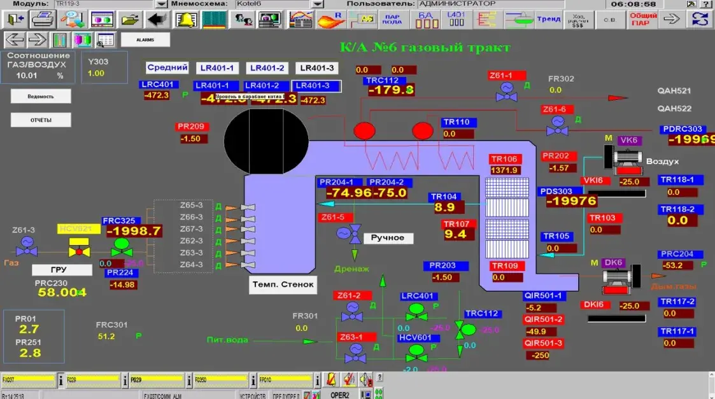Open the users operators icon
Image resolution: width=715 pixels, height=399 pixels.
coord(244,19)
